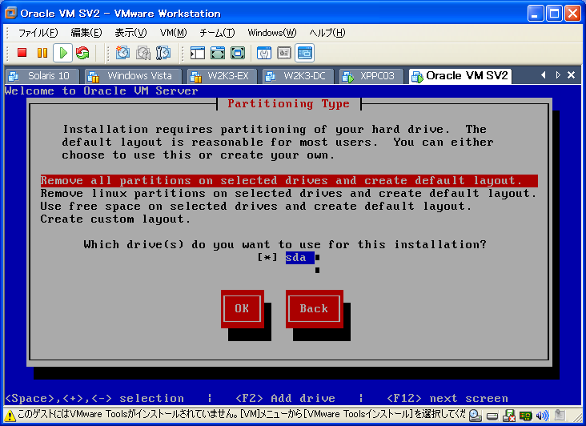The image size is (586, 426).
Task: Click the Appliance view toolbar icon
Action: point(284,53)
